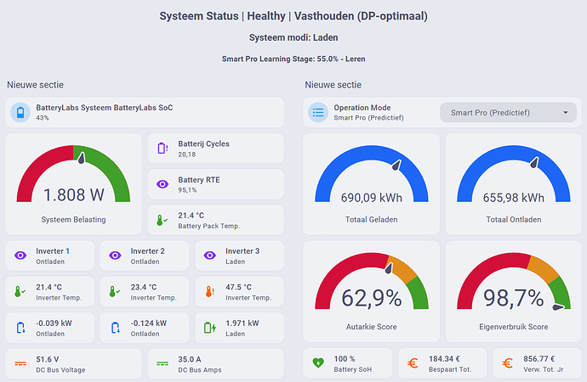The width and height of the screenshot is (587, 382).
Task: Click the 1.971 kW value
Action: pyautogui.click(x=242, y=323)
